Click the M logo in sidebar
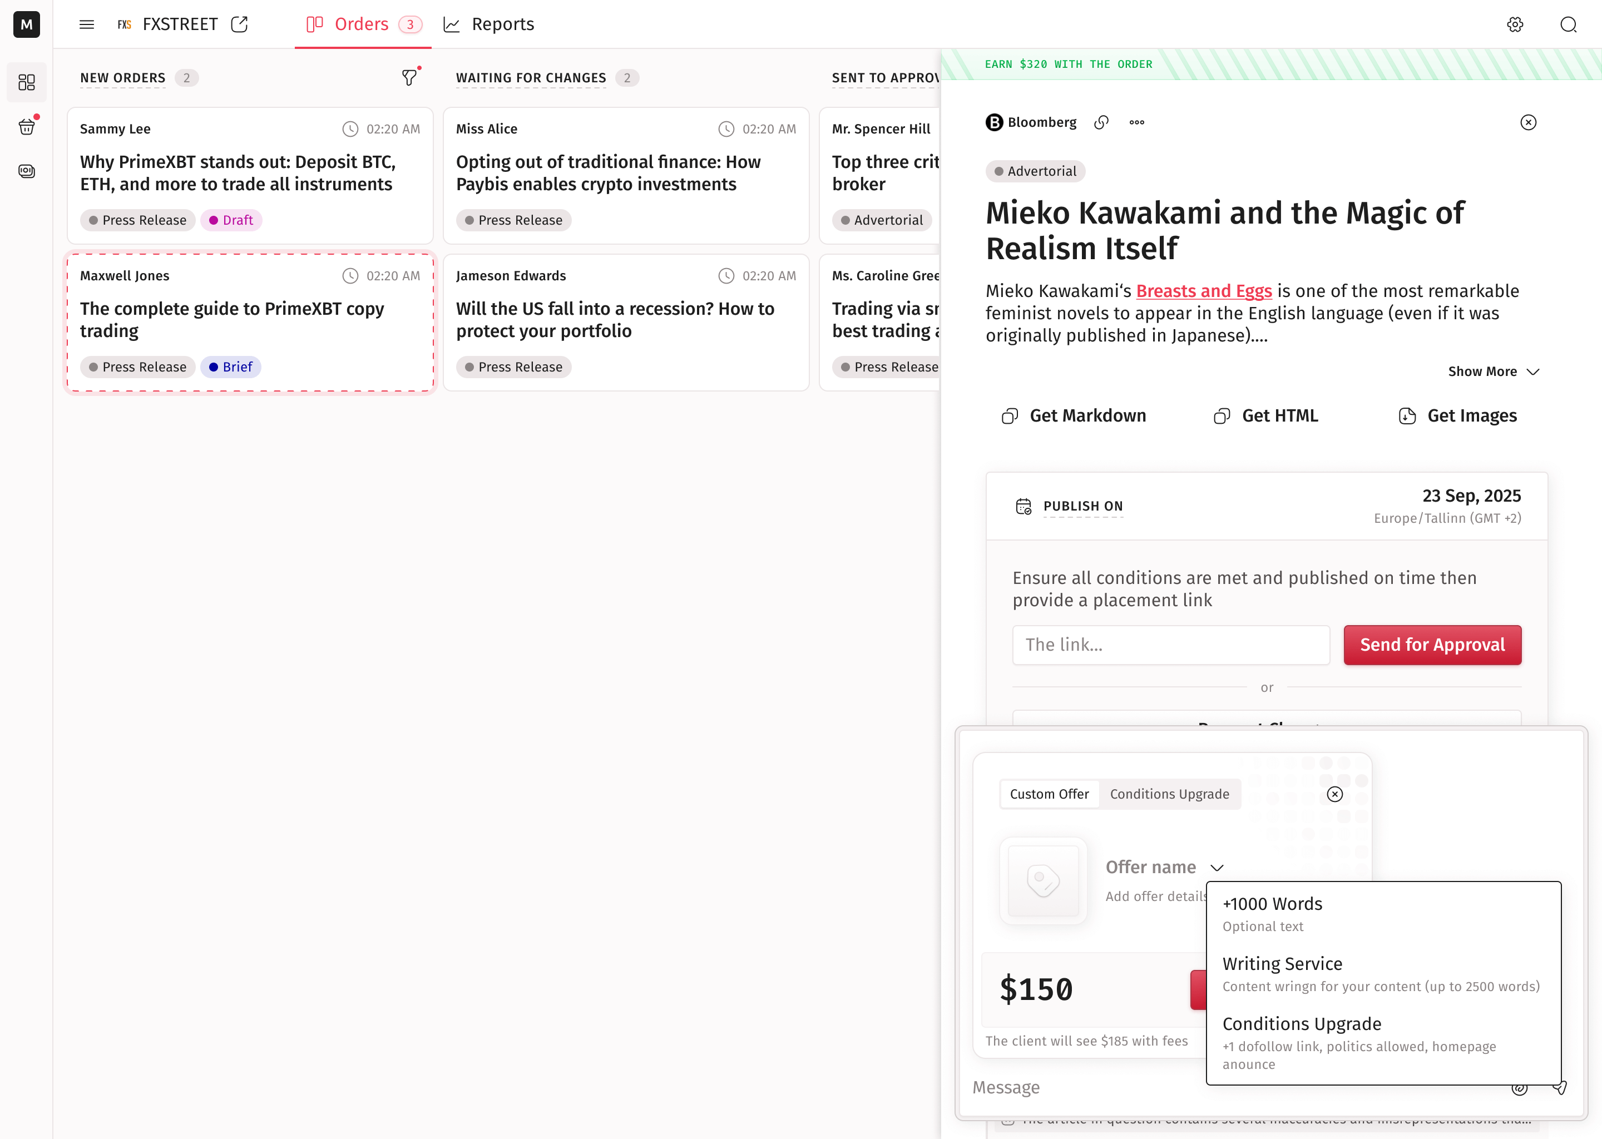This screenshot has width=1602, height=1139. tap(27, 24)
